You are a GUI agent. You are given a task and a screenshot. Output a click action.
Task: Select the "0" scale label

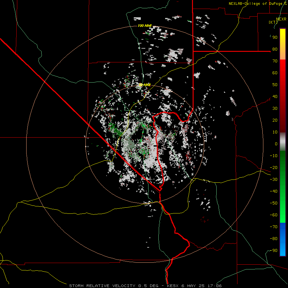point(276,144)
